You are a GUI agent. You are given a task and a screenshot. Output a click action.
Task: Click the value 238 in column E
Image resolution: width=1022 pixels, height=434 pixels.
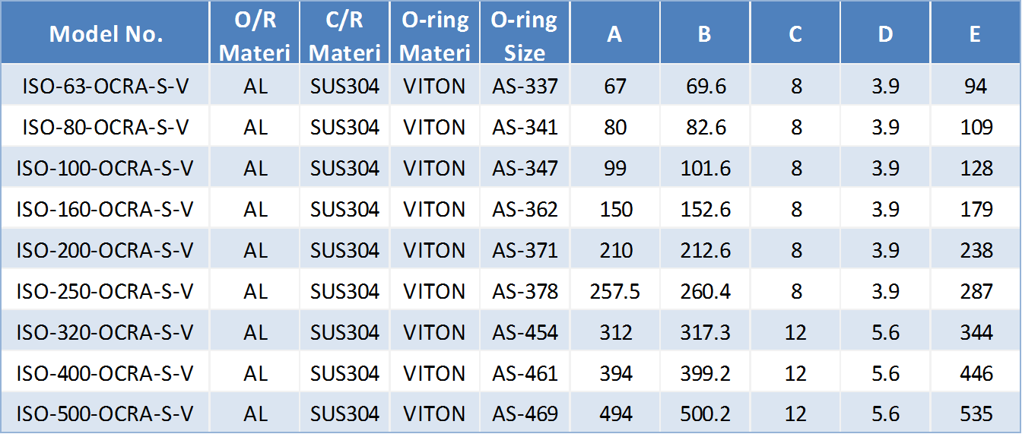976,249
